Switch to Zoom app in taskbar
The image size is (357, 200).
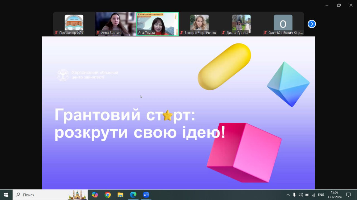tap(146, 195)
